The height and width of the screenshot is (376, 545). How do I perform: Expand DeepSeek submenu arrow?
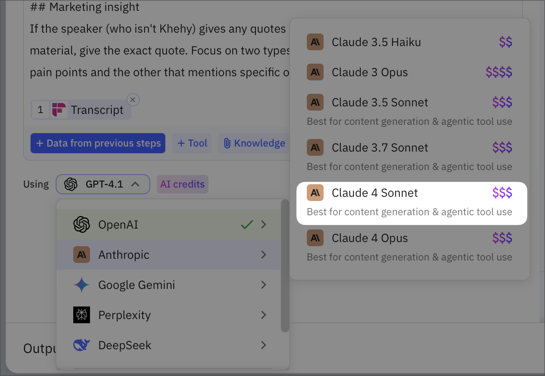264,345
